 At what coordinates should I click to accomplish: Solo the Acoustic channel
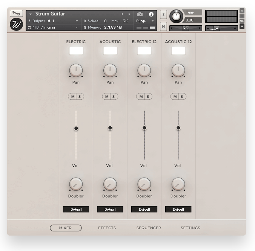[114, 97]
